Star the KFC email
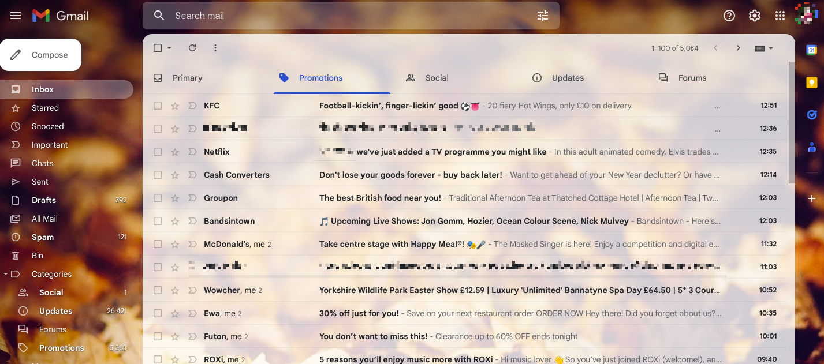The width and height of the screenshot is (824, 364). pos(175,106)
